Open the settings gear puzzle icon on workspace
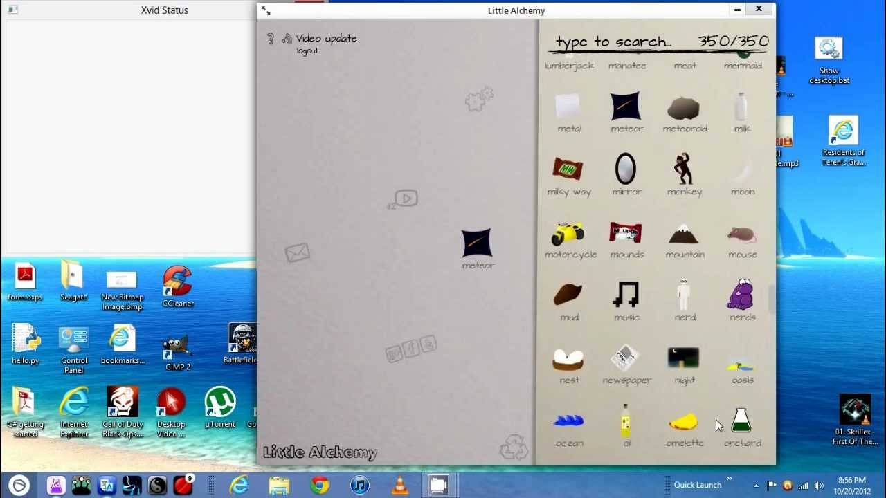The width and height of the screenshot is (886, 498). coord(479,100)
